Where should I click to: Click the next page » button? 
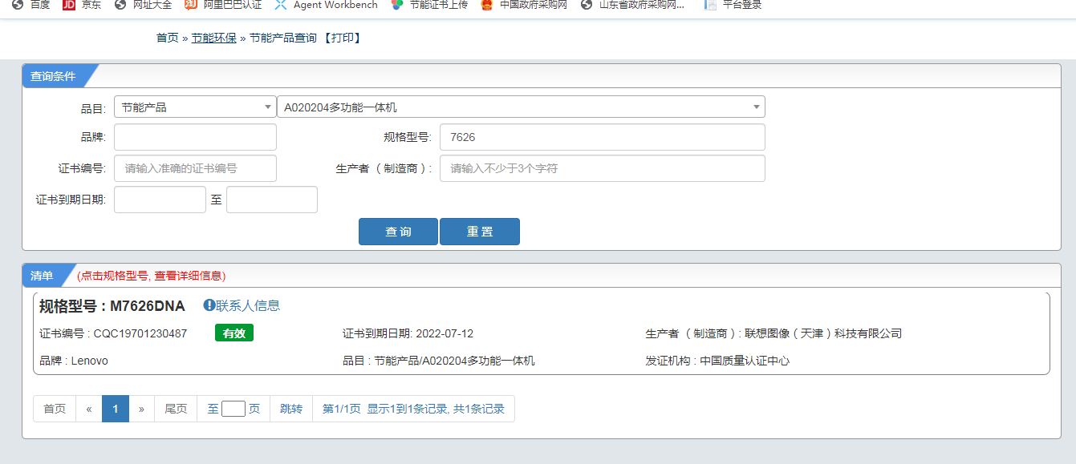tap(141, 409)
